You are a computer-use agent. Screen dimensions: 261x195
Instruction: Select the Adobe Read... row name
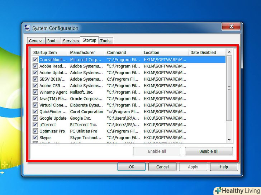(x=53, y=66)
